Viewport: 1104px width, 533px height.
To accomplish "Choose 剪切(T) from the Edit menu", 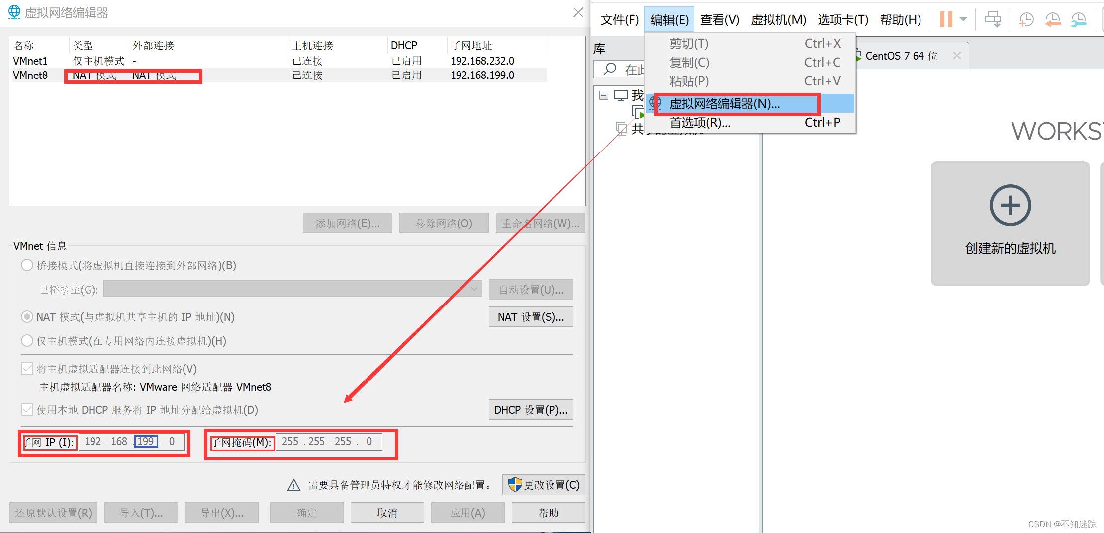I will click(750, 44).
